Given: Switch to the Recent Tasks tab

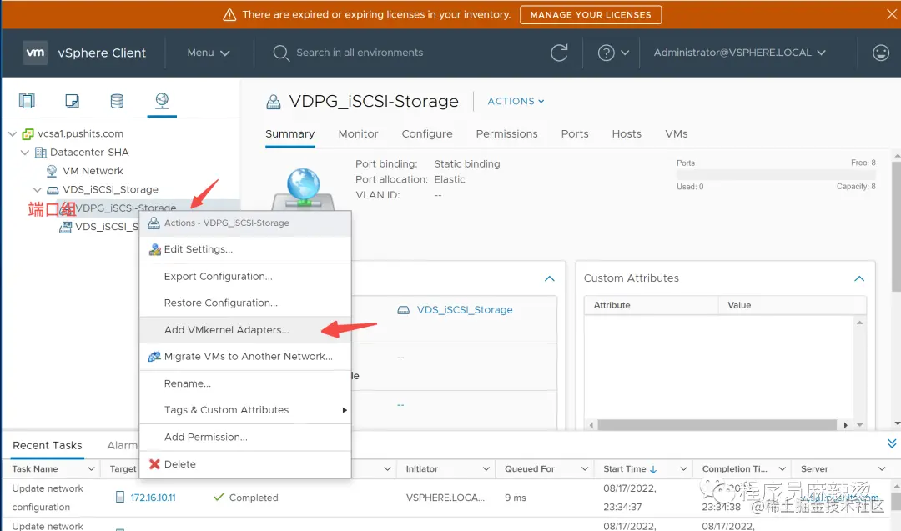Looking at the screenshot, I should click(x=47, y=445).
